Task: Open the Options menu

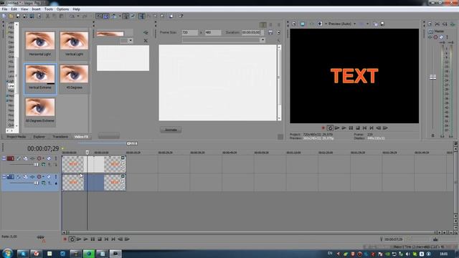Action: tap(62, 9)
